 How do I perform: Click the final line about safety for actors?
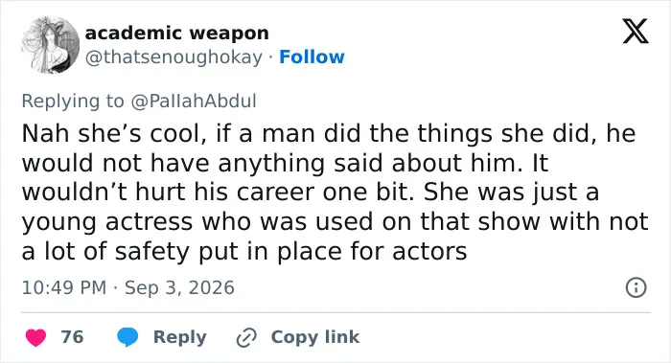click(244, 251)
